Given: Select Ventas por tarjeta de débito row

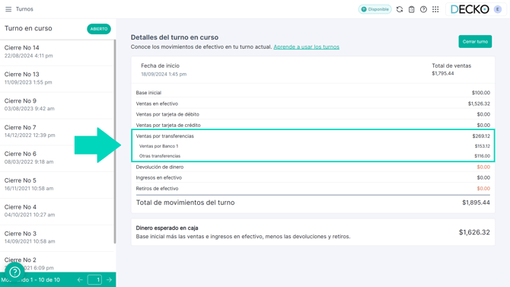Looking at the screenshot, I should pos(313,114).
